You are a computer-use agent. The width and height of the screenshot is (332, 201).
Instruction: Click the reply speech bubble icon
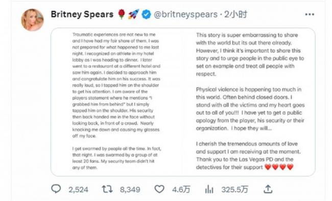point(56,189)
